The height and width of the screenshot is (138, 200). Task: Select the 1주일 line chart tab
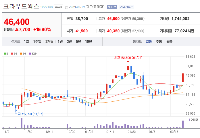[x=37, y=41]
